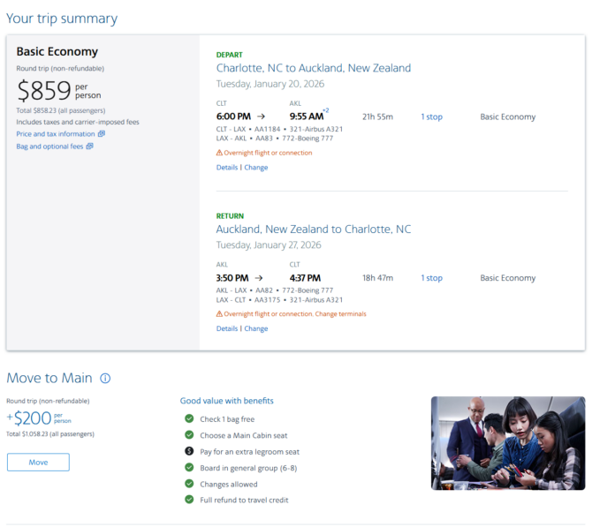Open Details for the departing flight
Image resolution: width=592 pixels, height=527 pixels.
click(x=226, y=167)
